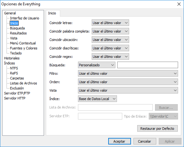
Task: Select General in the options tree
Action: pos(10,13)
